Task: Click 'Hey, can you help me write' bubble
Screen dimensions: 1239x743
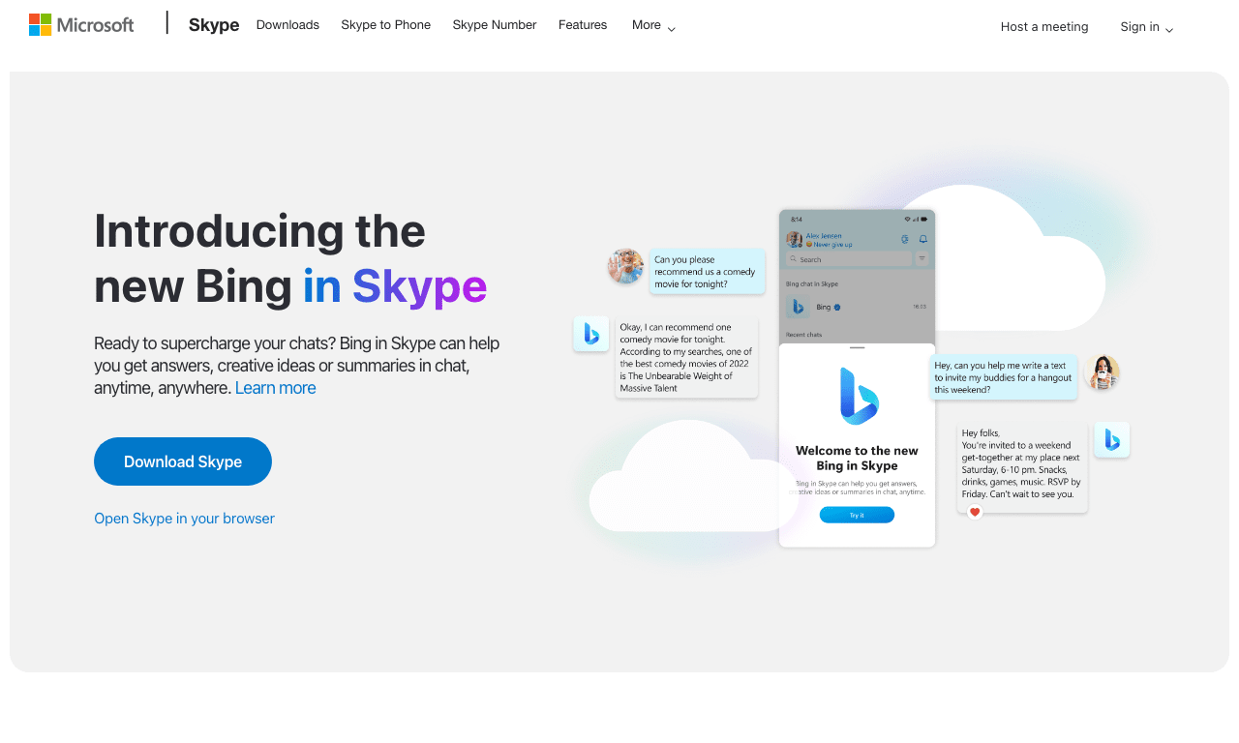Action: click(x=1004, y=377)
